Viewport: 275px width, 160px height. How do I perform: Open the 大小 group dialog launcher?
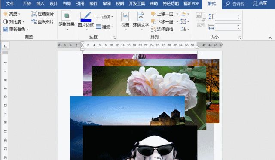tap(240, 38)
